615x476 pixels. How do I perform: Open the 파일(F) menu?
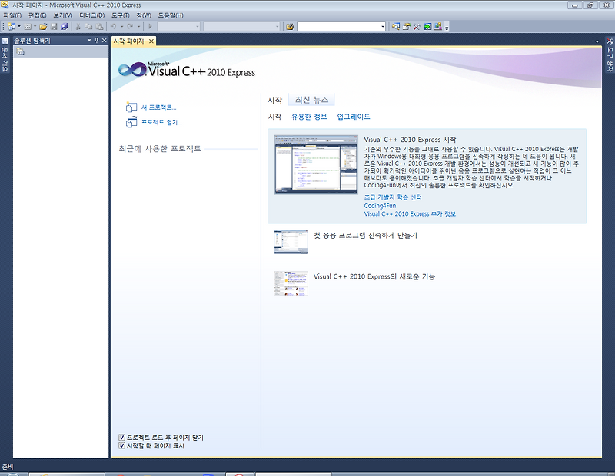tap(12, 15)
